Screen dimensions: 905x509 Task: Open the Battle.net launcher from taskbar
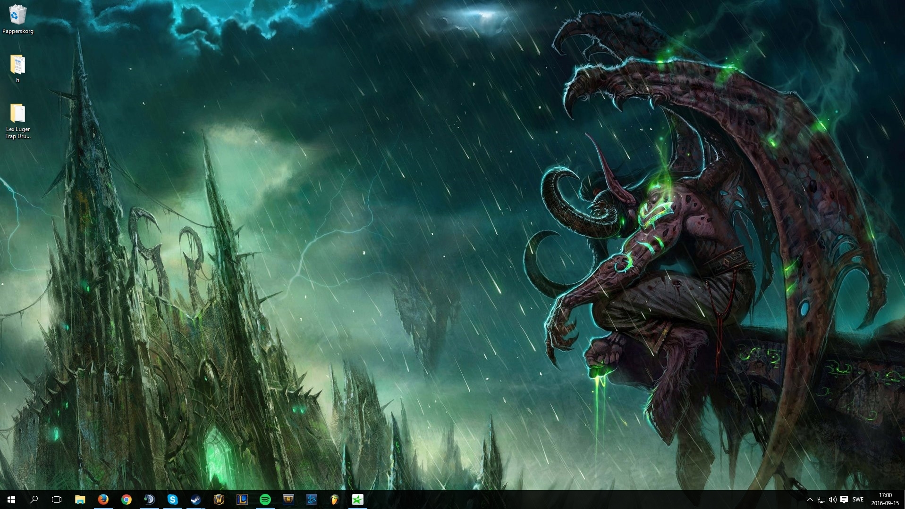[311, 500]
